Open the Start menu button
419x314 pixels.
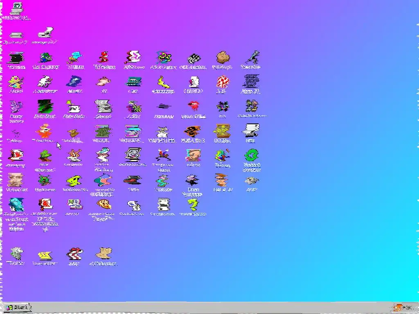coord(16,307)
